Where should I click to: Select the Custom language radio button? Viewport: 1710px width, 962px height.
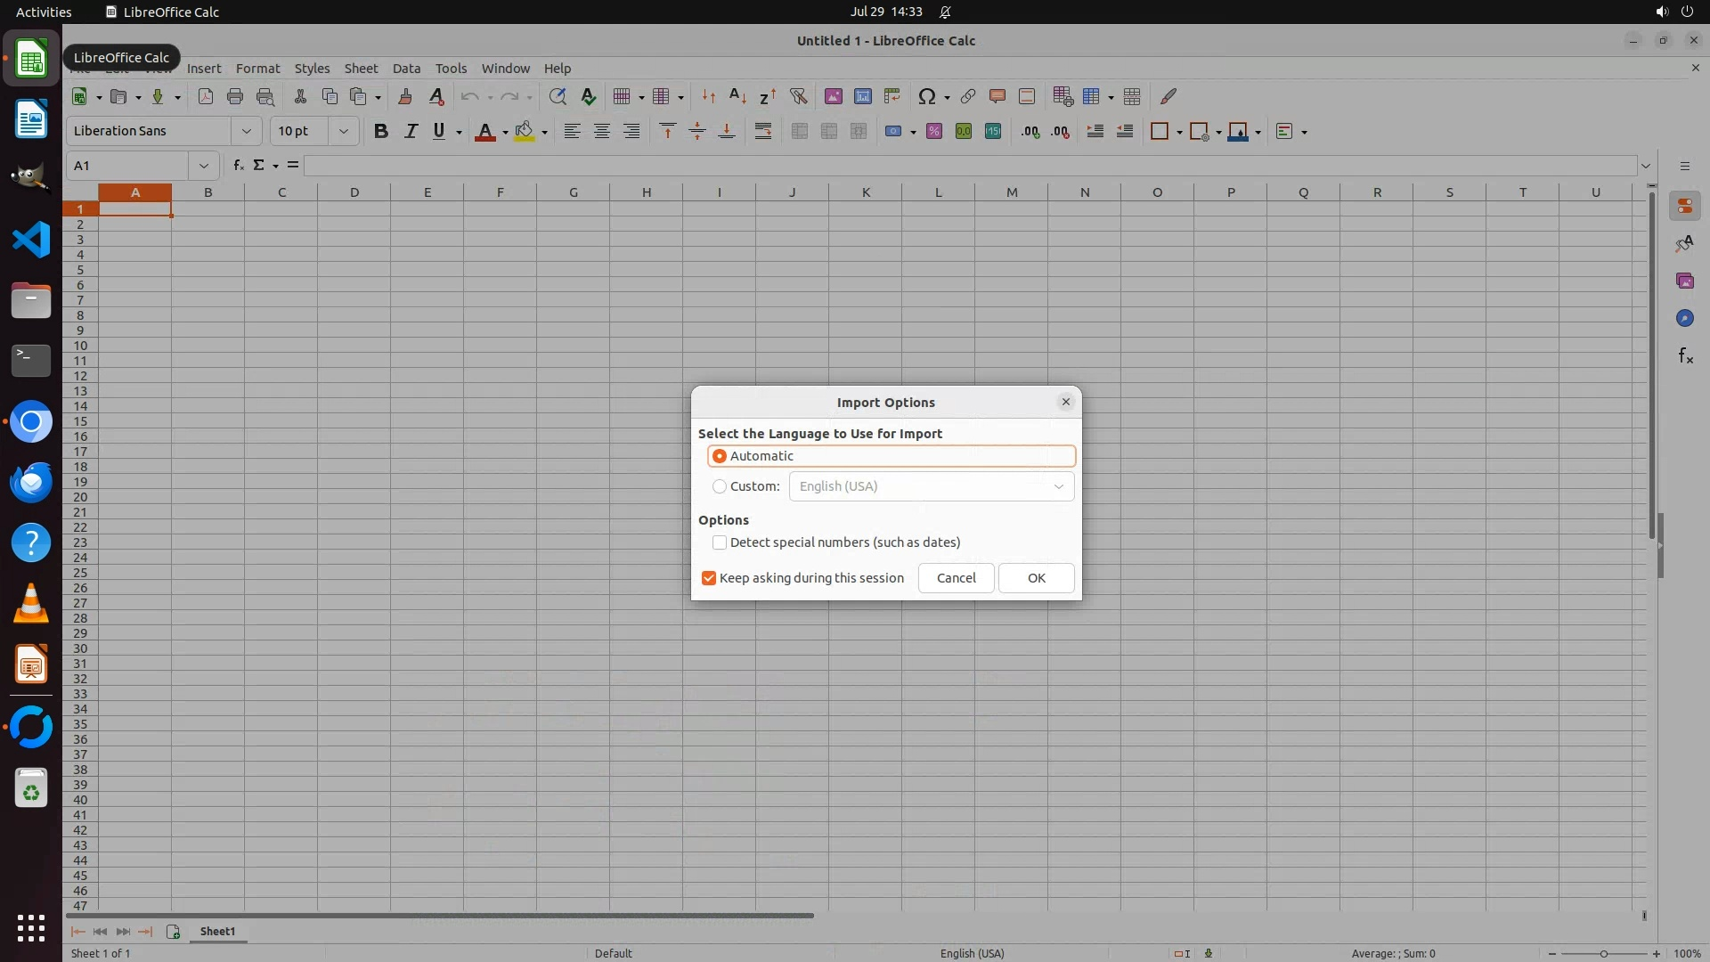[x=720, y=486]
